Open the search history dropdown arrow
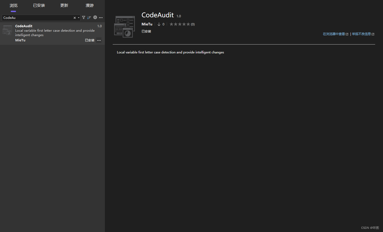This screenshot has height=232, width=383. coord(79,18)
